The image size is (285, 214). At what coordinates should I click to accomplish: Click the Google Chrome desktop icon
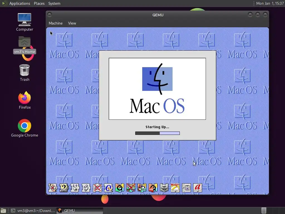pos(24,128)
